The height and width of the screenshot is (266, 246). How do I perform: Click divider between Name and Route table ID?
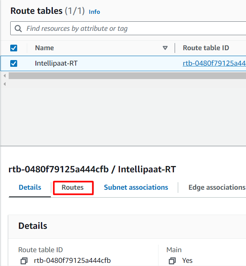click(x=175, y=48)
